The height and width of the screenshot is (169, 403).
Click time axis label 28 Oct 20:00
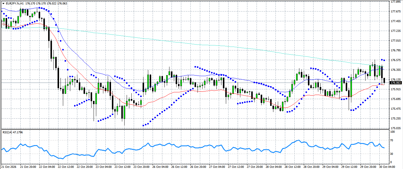pyautogui.click(x=312, y=167)
